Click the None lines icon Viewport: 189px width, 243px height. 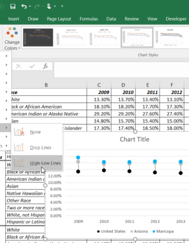click(x=19, y=131)
